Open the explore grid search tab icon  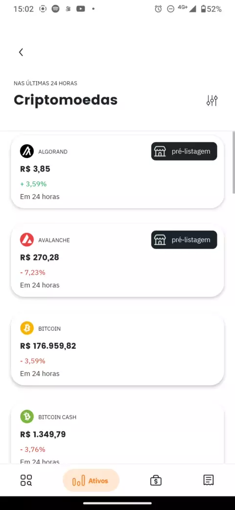26,480
